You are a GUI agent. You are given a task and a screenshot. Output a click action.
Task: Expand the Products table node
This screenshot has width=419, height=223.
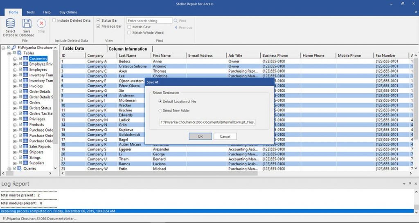click(15, 125)
